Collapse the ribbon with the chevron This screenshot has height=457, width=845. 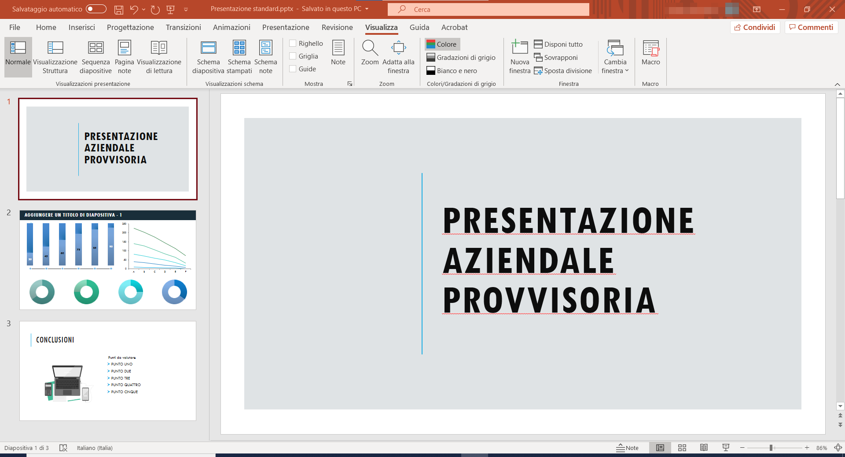point(837,84)
